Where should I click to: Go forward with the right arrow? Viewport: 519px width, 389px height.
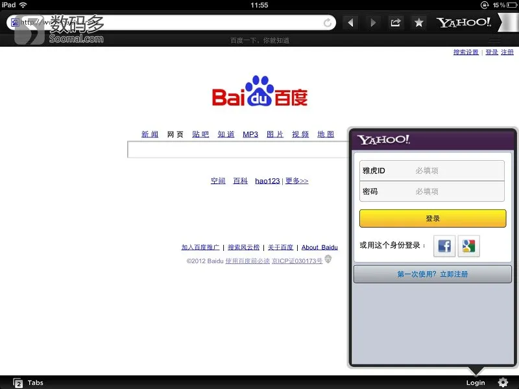tap(373, 23)
